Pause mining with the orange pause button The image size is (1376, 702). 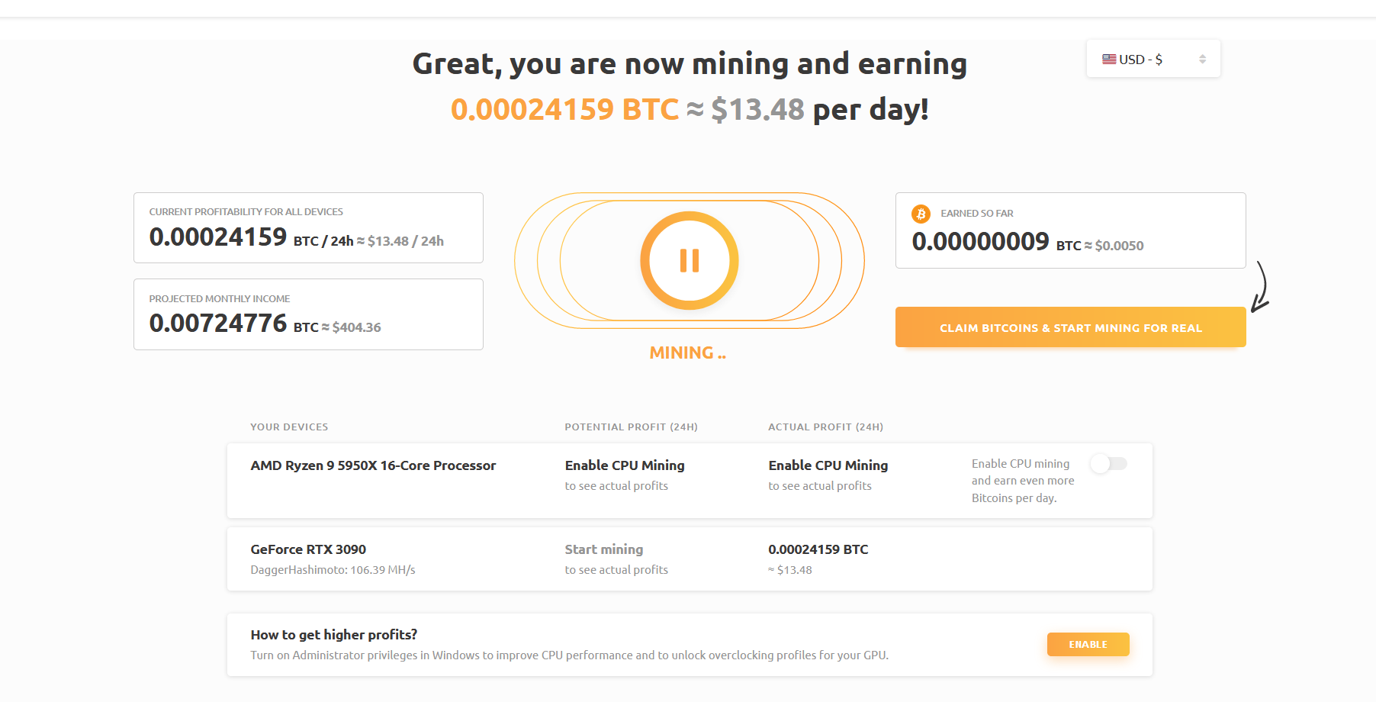pyautogui.click(x=689, y=260)
